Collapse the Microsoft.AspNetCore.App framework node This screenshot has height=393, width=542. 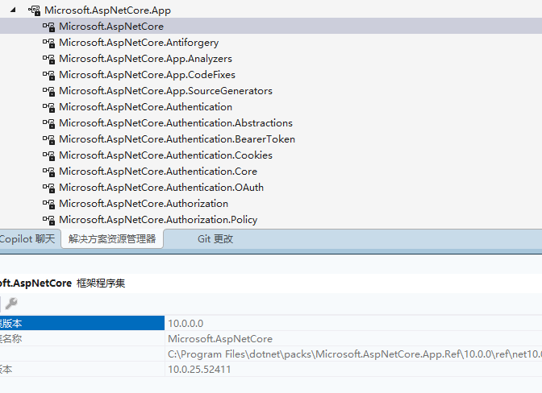click(13, 10)
